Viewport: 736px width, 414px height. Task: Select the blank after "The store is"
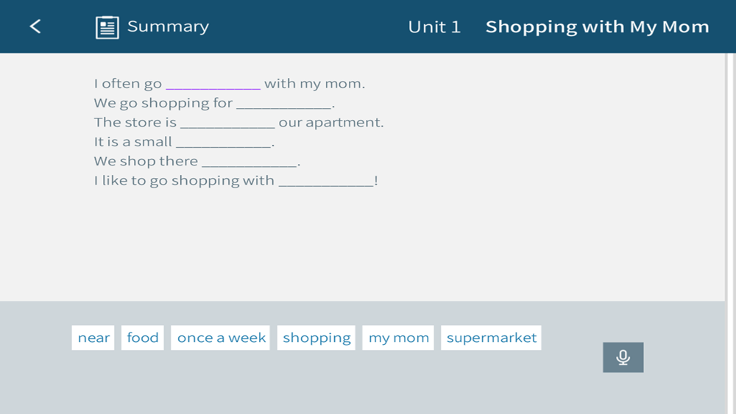pos(227,123)
